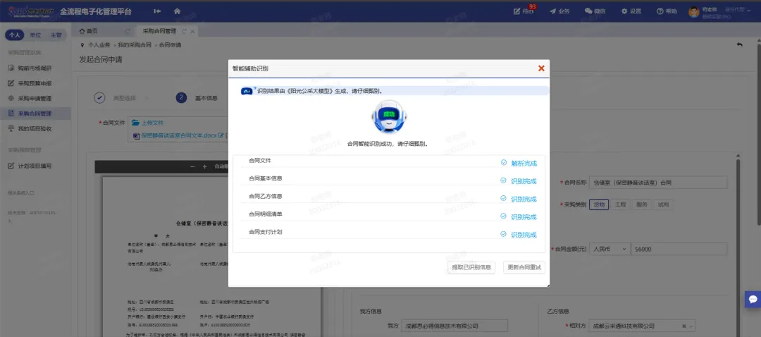Image resolution: width=761 pixels, height=337 pixels.
Task: Click the 合同明细清单 row label
Action: (x=266, y=214)
